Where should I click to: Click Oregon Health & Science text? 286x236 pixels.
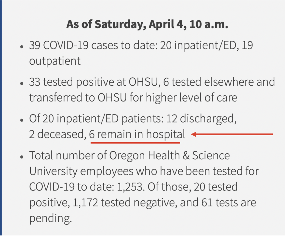pyautogui.click(x=169, y=155)
